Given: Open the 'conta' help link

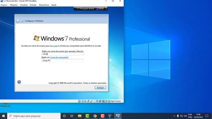Looking at the screenshot, I should tap(55, 46).
